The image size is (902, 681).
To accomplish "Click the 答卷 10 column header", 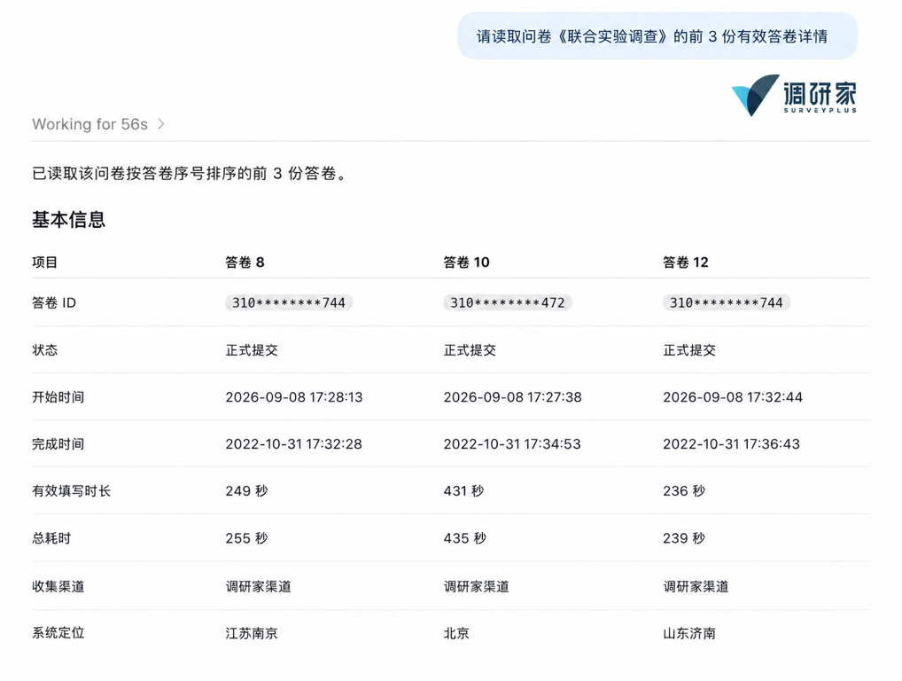I will click(x=467, y=262).
